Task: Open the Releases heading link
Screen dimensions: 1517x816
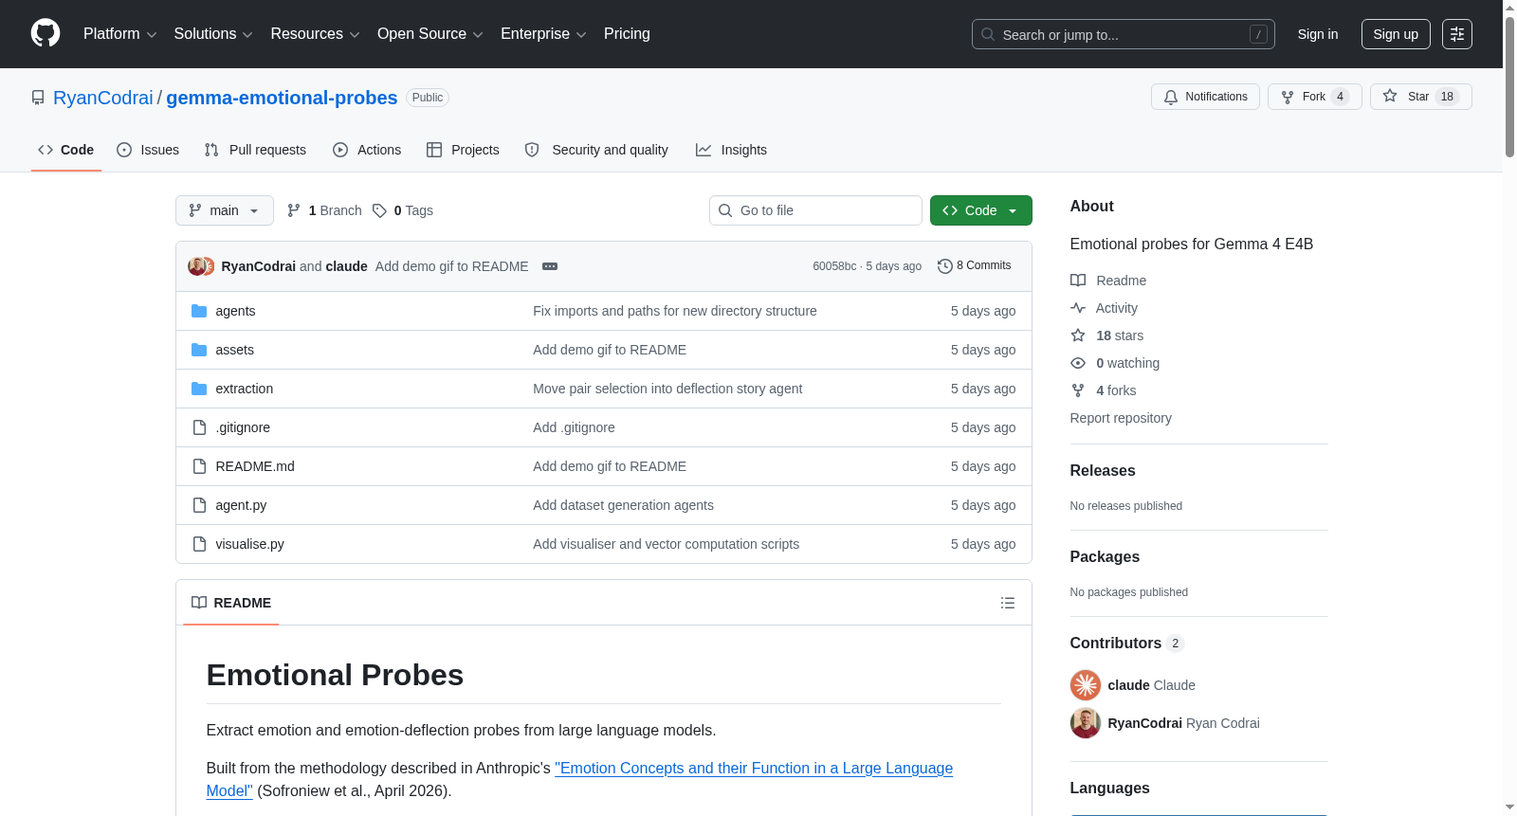Action: (x=1103, y=471)
